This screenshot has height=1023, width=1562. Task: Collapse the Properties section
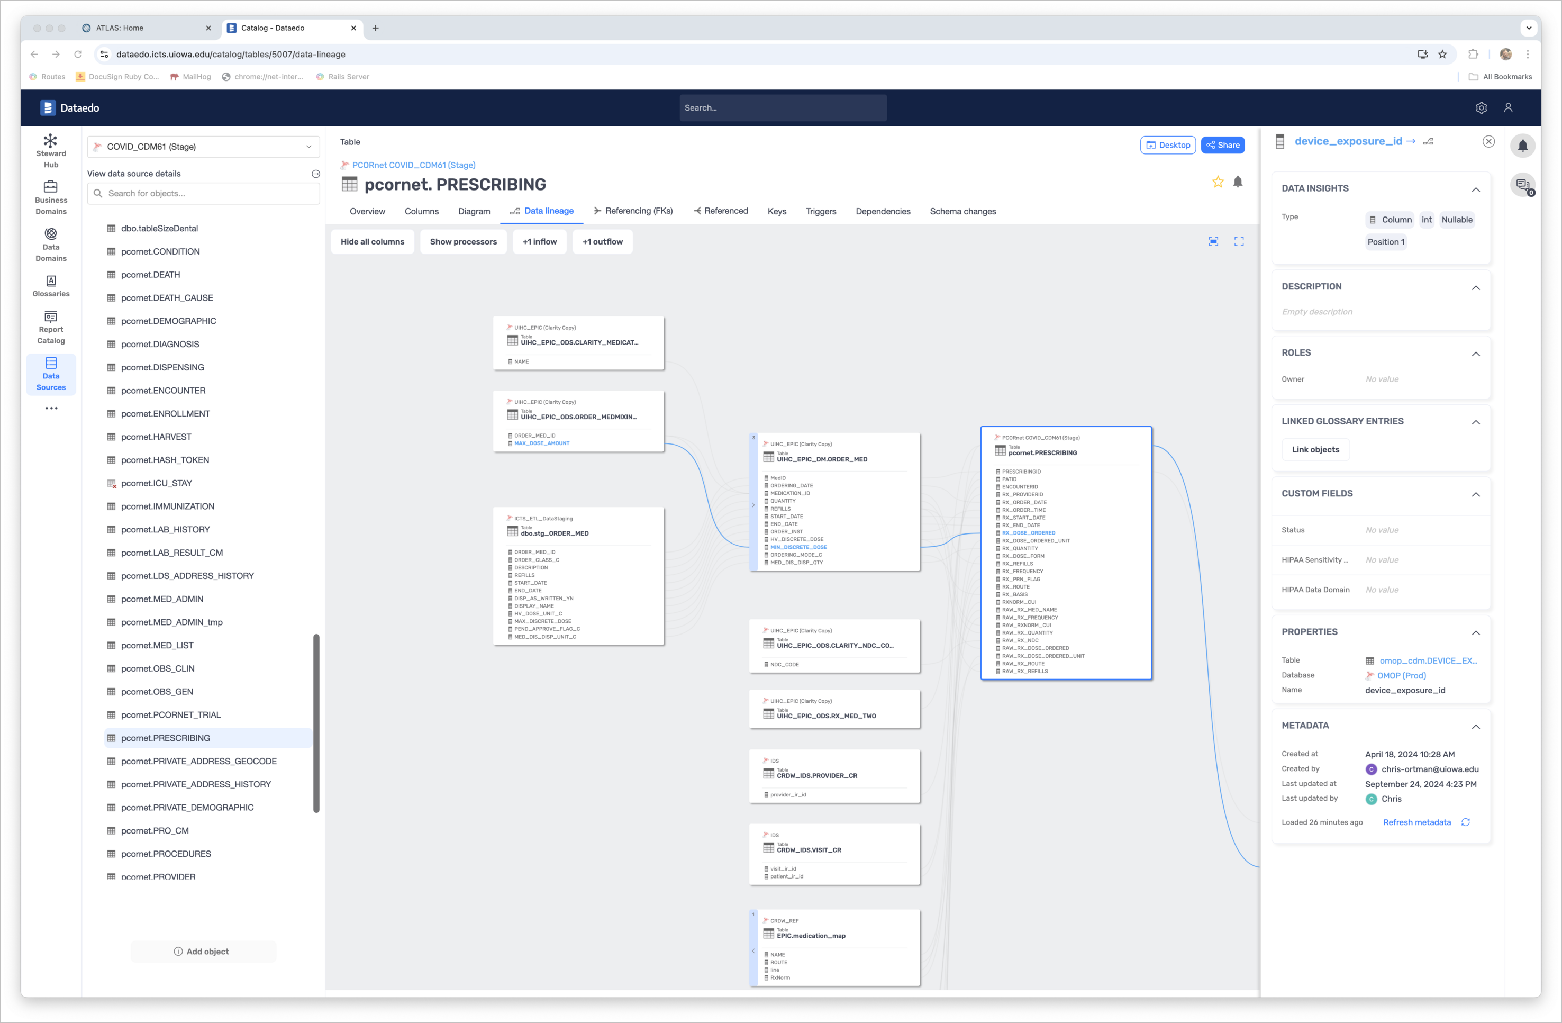pos(1475,633)
